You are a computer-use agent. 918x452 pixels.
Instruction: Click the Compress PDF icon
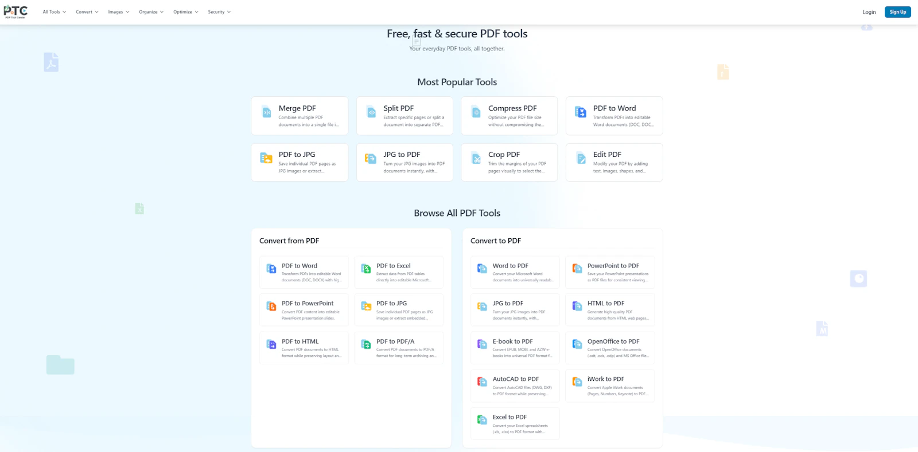click(476, 112)
